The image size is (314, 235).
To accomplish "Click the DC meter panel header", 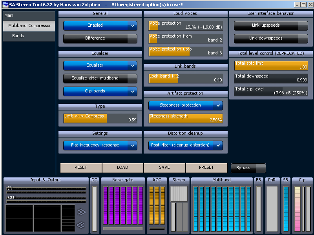I will 94,180.
